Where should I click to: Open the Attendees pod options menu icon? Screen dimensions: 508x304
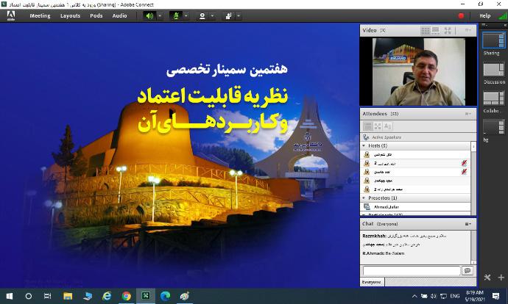[x=468, y=114]
